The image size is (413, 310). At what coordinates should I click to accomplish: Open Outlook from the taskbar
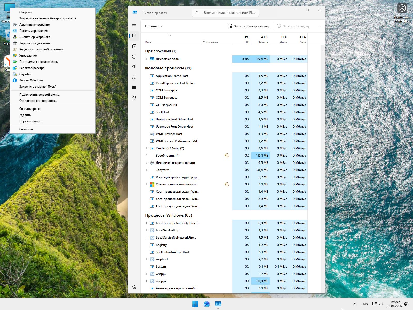click(206, 304)
